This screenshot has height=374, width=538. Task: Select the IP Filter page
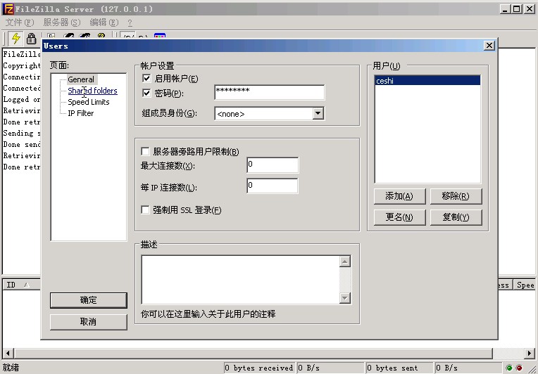pyautogui.click(x=81, y=113)
